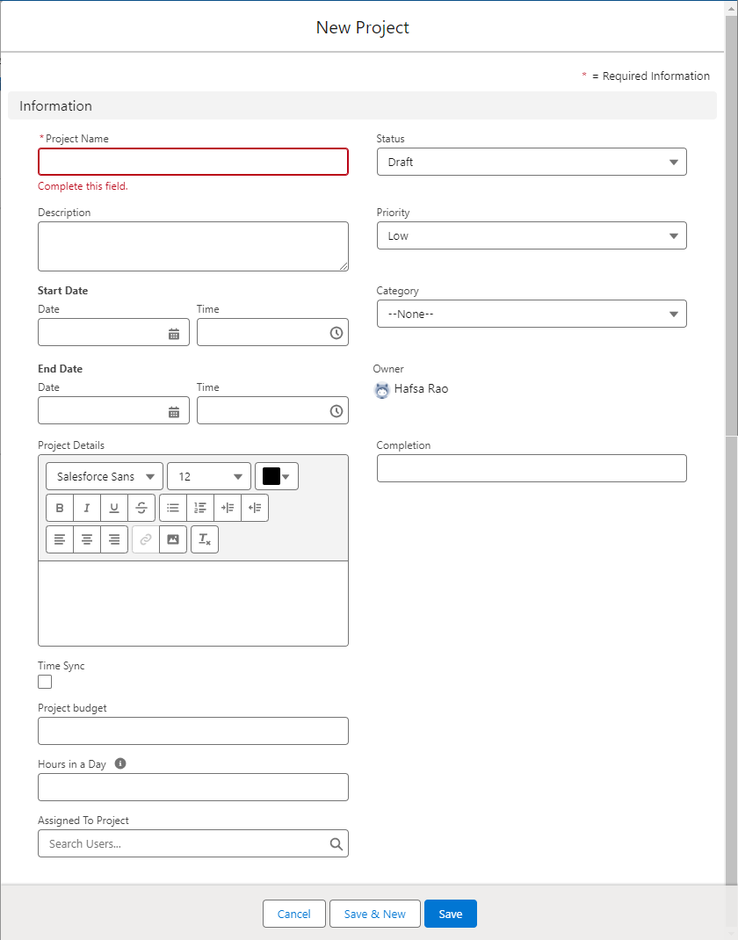
Task: Toggle bold formatting in Project Details
Action: [60, 508]
